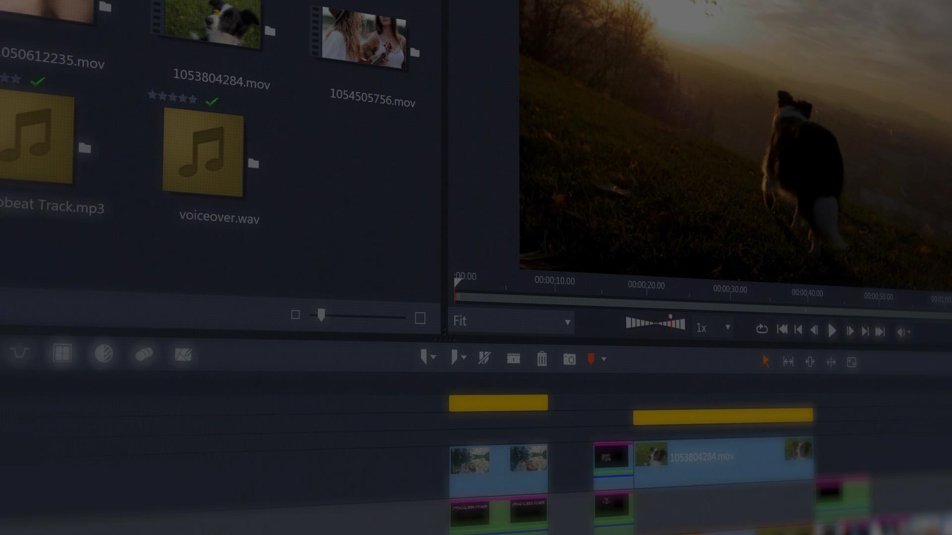The height and width of the screenshot is (535, 952).
Task: Select the voiceover.wav audio thumbnail
Action: pyautogui.click(x=203, y=152)
